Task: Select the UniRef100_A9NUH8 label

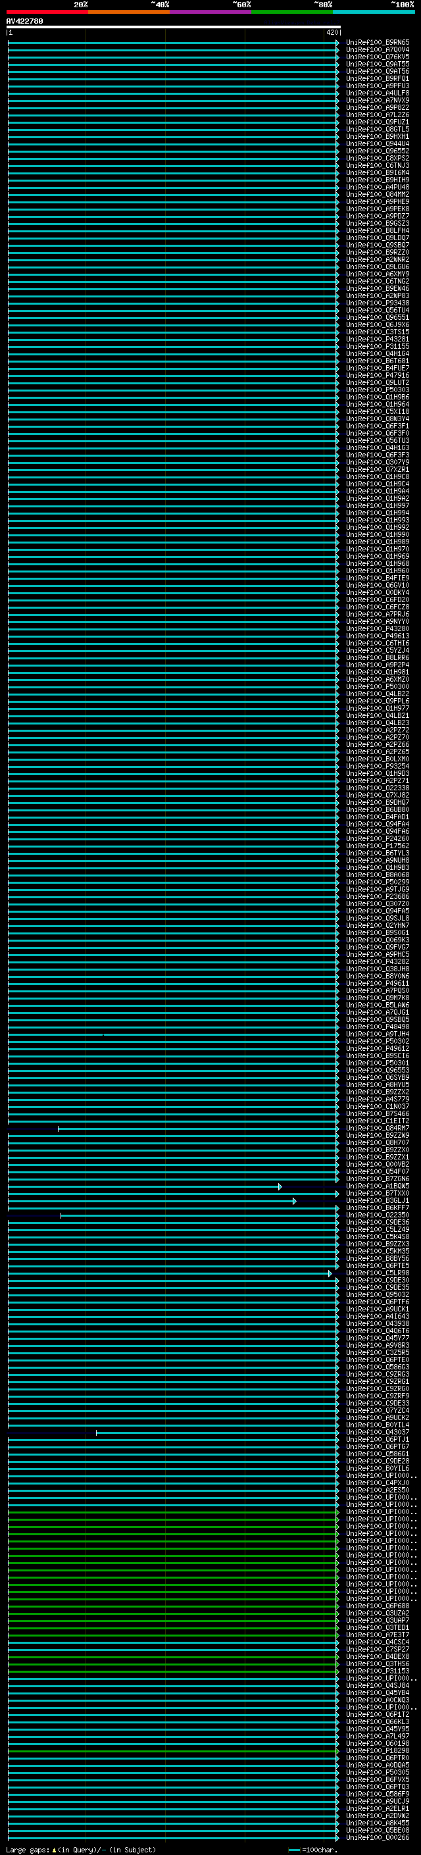Action: click(x=378, y=861)
